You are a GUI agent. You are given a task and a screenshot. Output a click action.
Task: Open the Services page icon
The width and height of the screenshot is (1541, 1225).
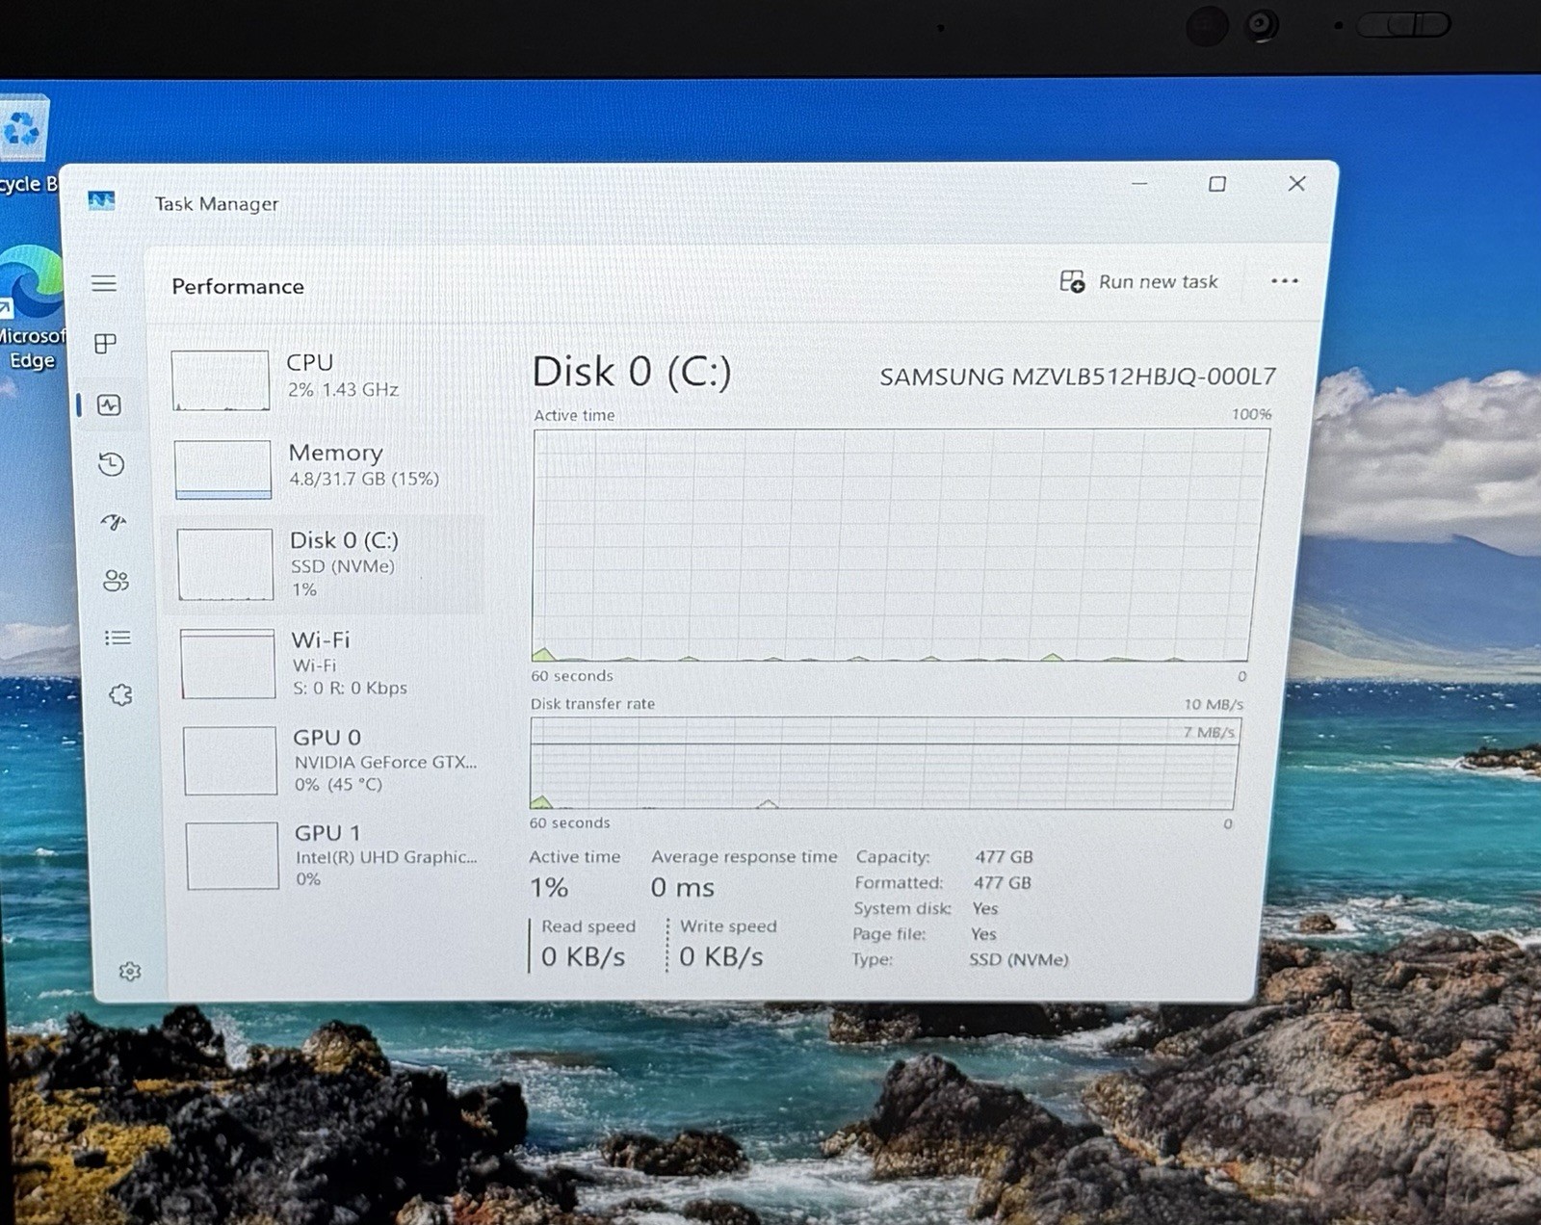point(120,694)
